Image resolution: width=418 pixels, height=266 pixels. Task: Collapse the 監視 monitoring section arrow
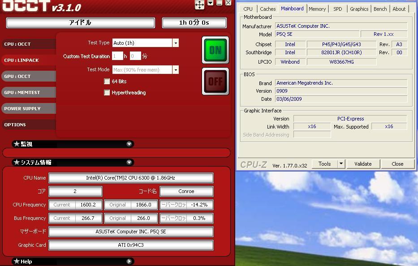tap(129, 144)
